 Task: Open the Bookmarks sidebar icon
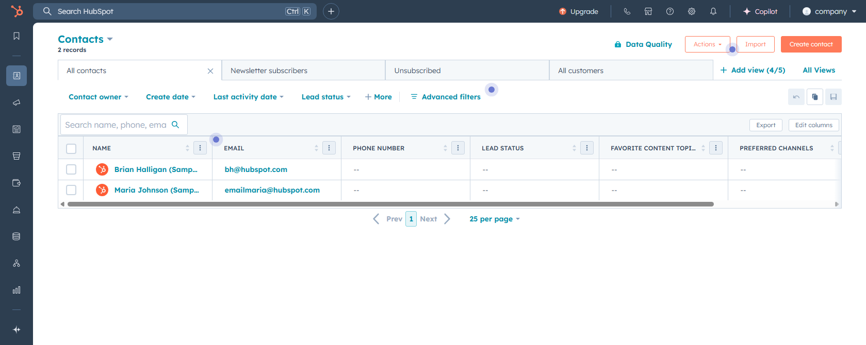pyautogui.click(x=17, y=36)
